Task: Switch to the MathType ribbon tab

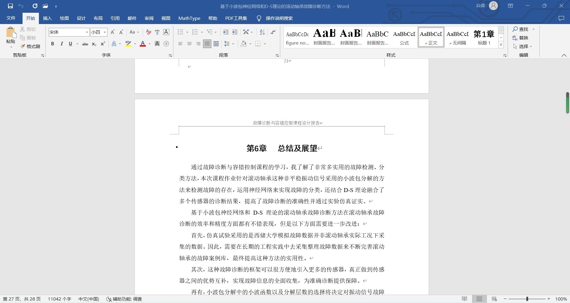Action: [x=189, y=18]
